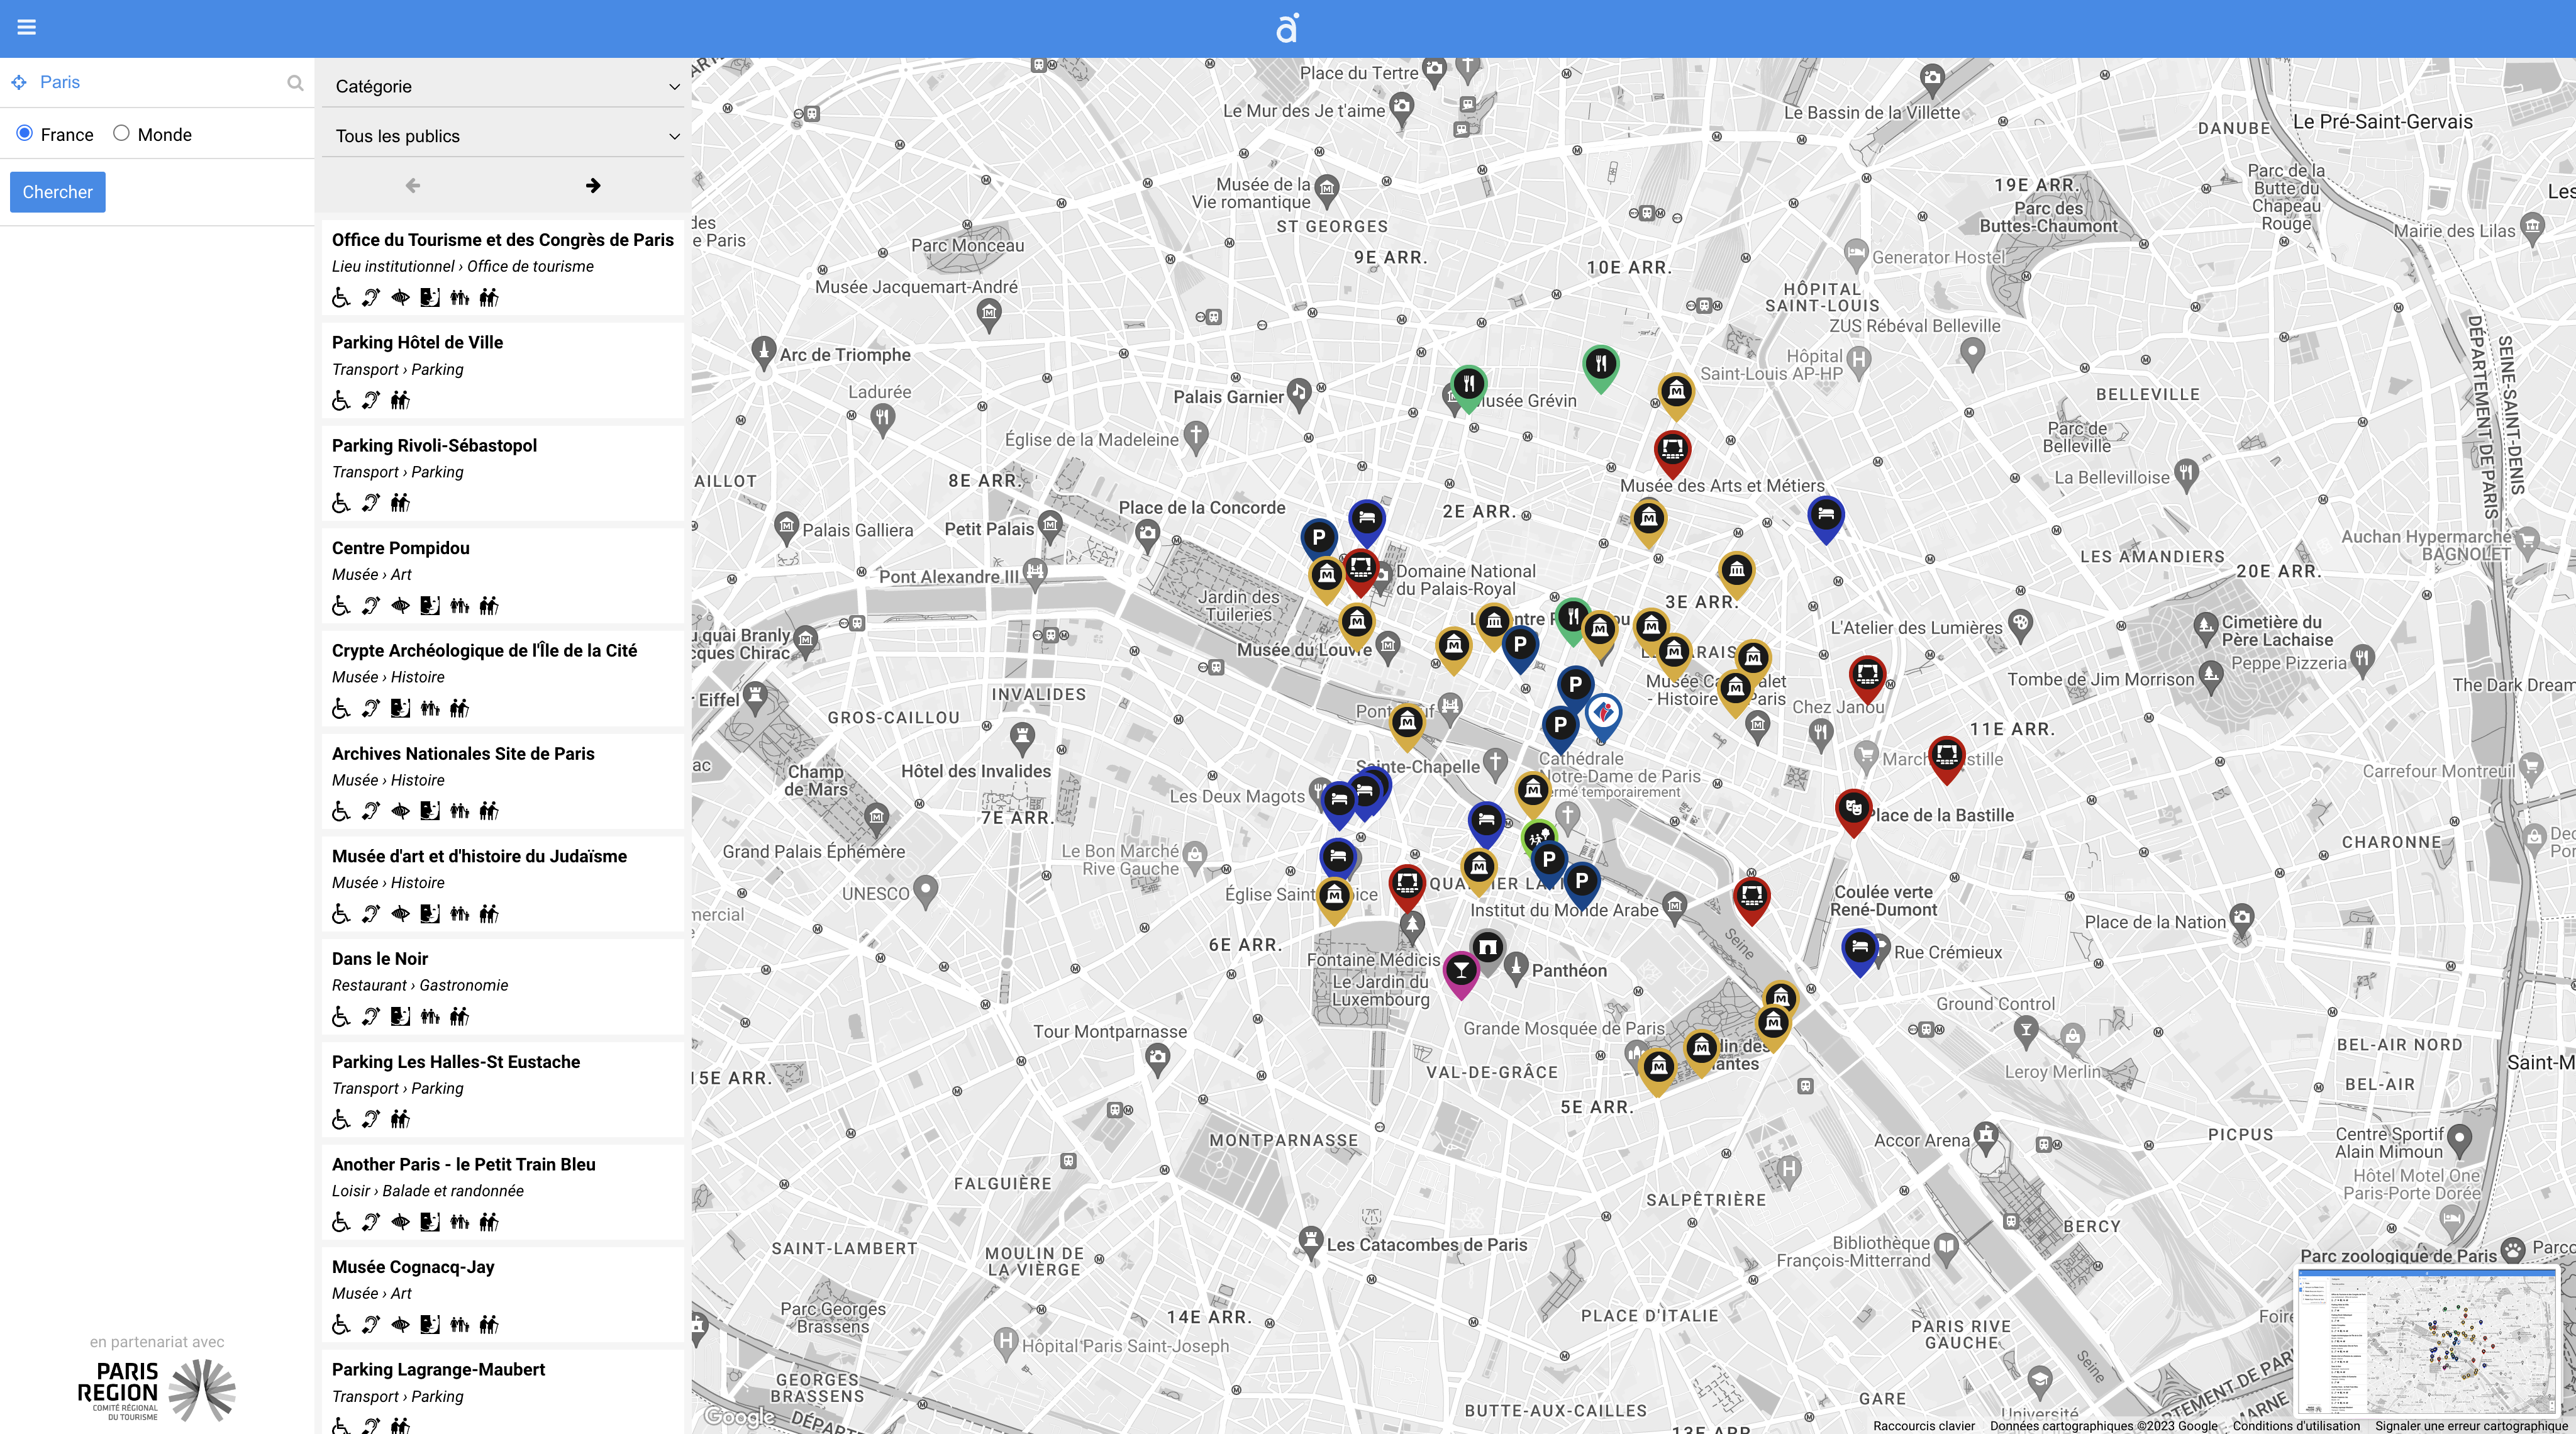2576x1434 pixels.
Task: Select the France radio button
Action: point(25,133)
